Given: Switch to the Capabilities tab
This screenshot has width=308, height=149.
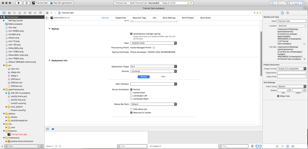Looking at the screenshot, I should [x=121, y=18].
